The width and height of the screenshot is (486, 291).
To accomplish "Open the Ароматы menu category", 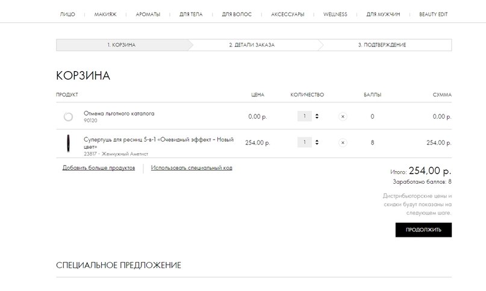I will [148, 14].
